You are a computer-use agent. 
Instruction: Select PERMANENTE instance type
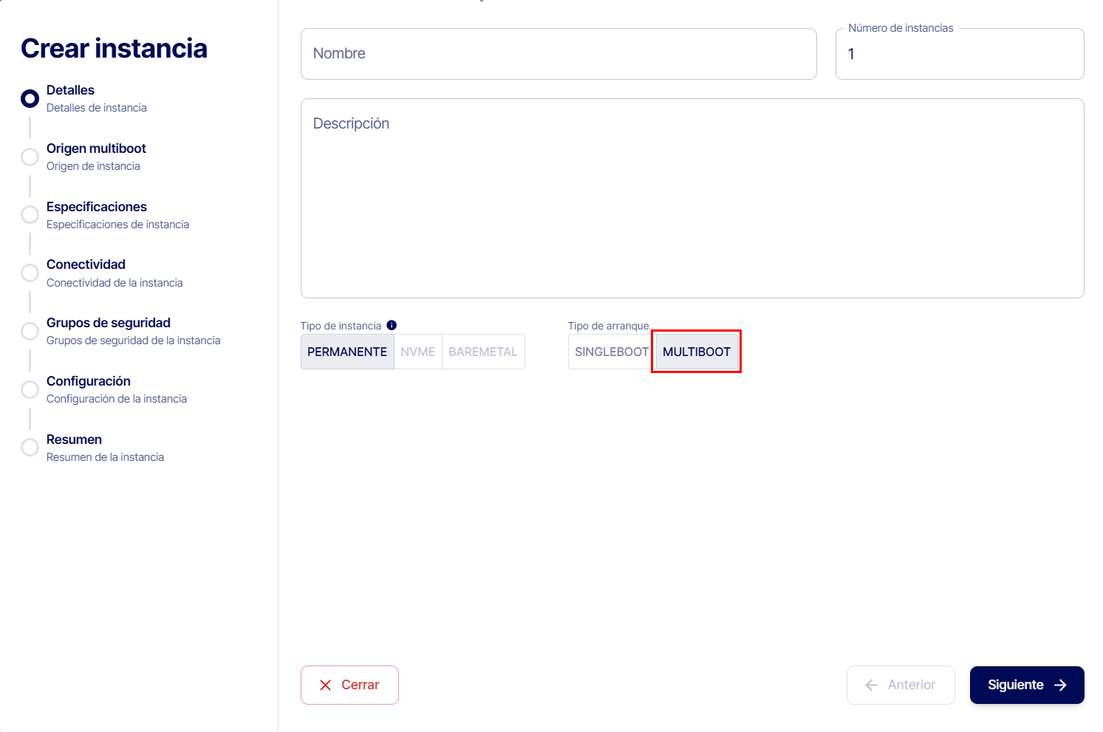[x=347, y=352]
